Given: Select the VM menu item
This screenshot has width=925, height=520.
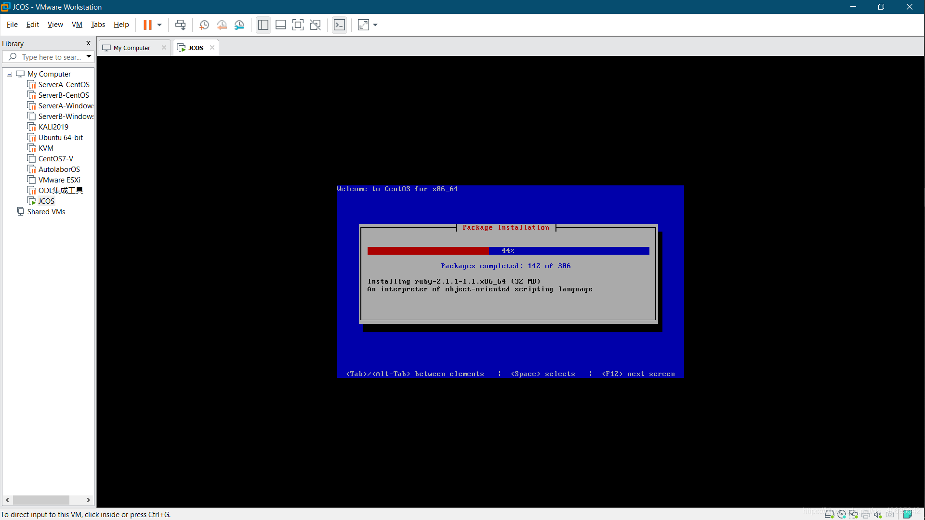Looking at the screenshot, I should (77, 25).
